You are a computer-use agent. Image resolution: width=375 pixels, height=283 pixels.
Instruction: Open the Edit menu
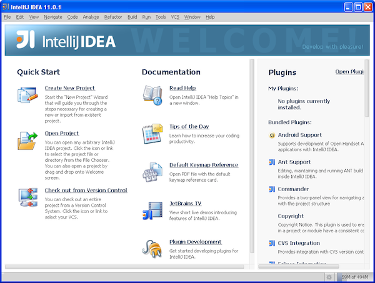click(20, 17)
